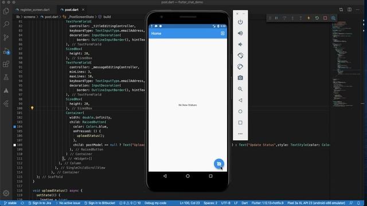The width and height of the screenshot is (367, 206).
Task: Tap the Android back navigation button on the phone
Action: (165, 176)
